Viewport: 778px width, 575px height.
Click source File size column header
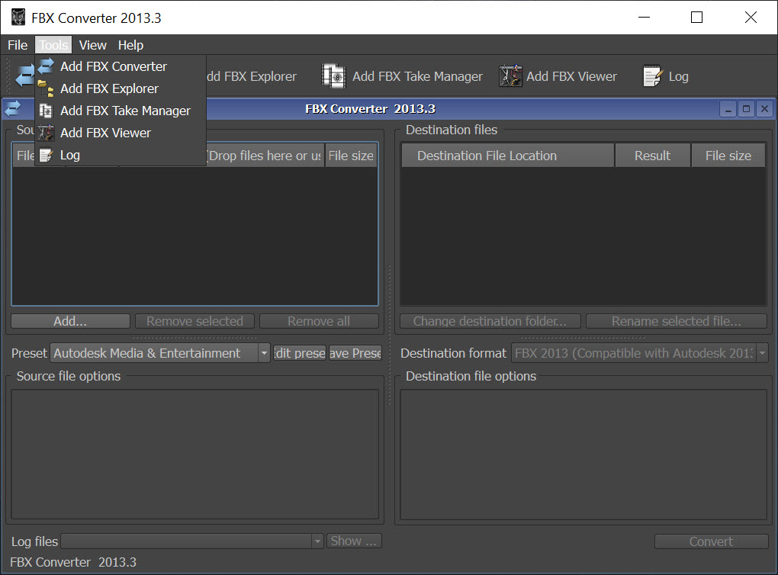pyautogui.click(x=351, y=156)
